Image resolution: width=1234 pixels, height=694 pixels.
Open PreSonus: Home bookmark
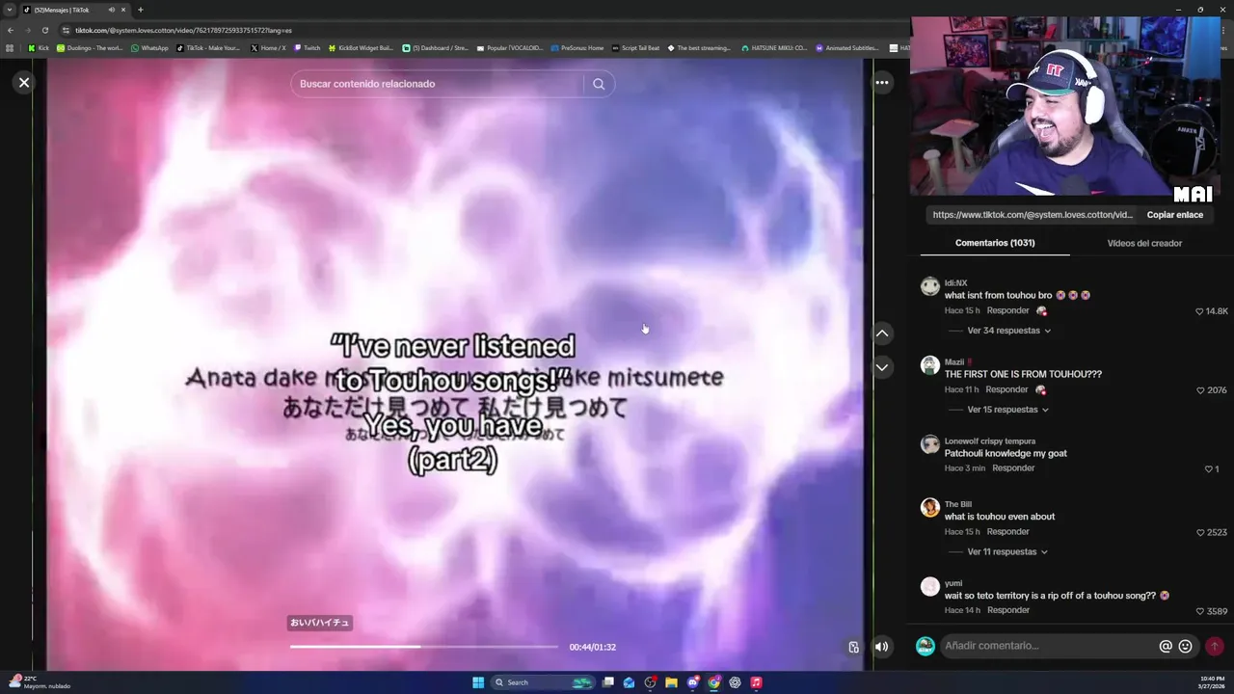click(x=577, y=47)
